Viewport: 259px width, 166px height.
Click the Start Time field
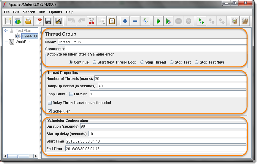[x=156, y=141]
